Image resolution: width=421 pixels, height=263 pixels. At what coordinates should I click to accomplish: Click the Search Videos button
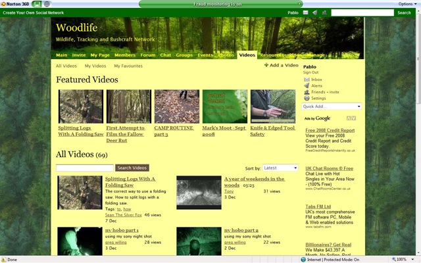click(x=132, y=168)
